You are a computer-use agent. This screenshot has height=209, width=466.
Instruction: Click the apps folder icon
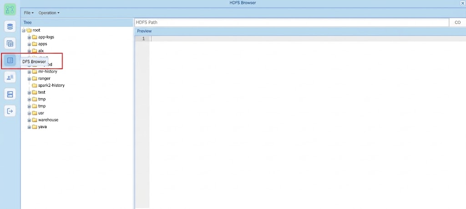(35, 44)
